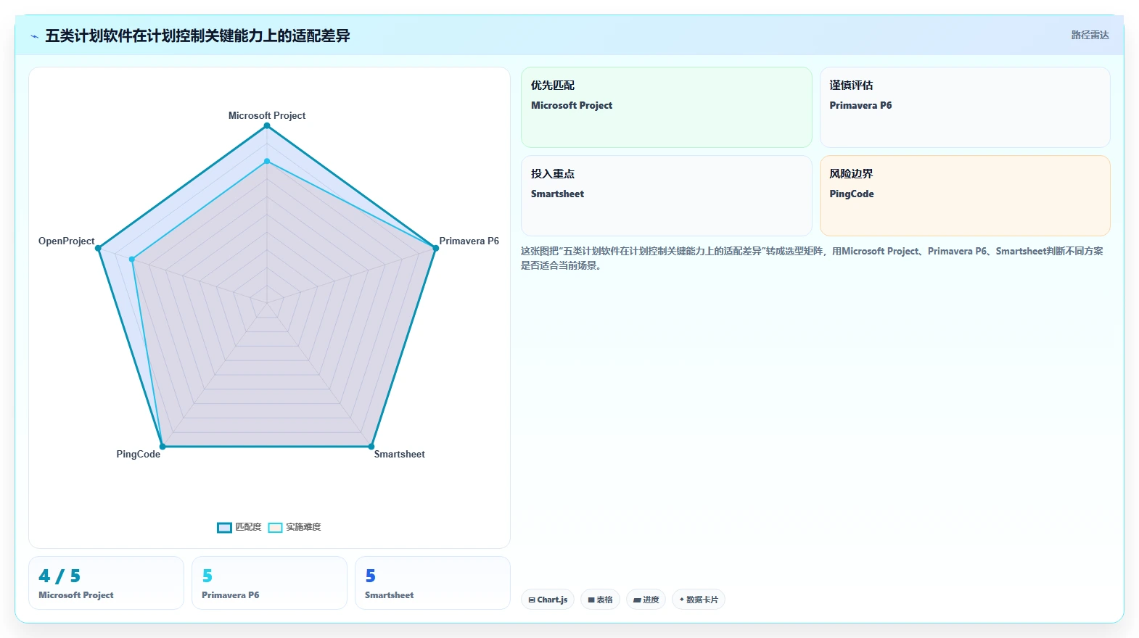Click the OpenProject 匹配度 data point
The height and width of the screenshot is (638, 1139).
[98, 248]
